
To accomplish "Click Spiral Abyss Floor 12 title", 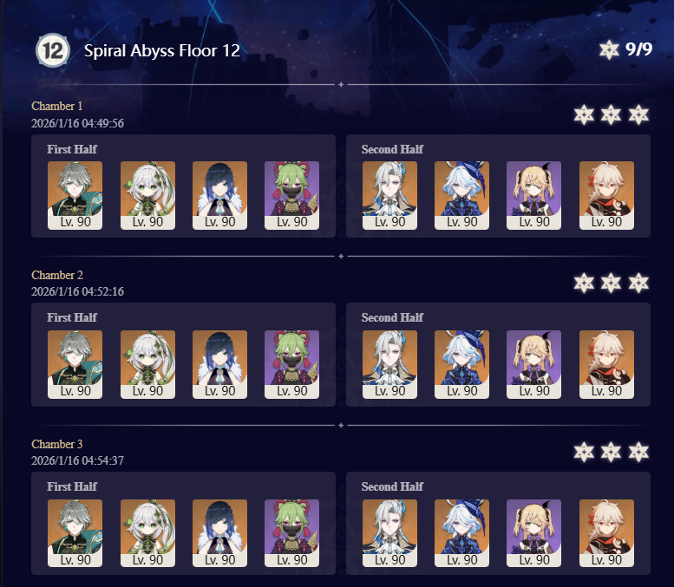I will point(162,50).
